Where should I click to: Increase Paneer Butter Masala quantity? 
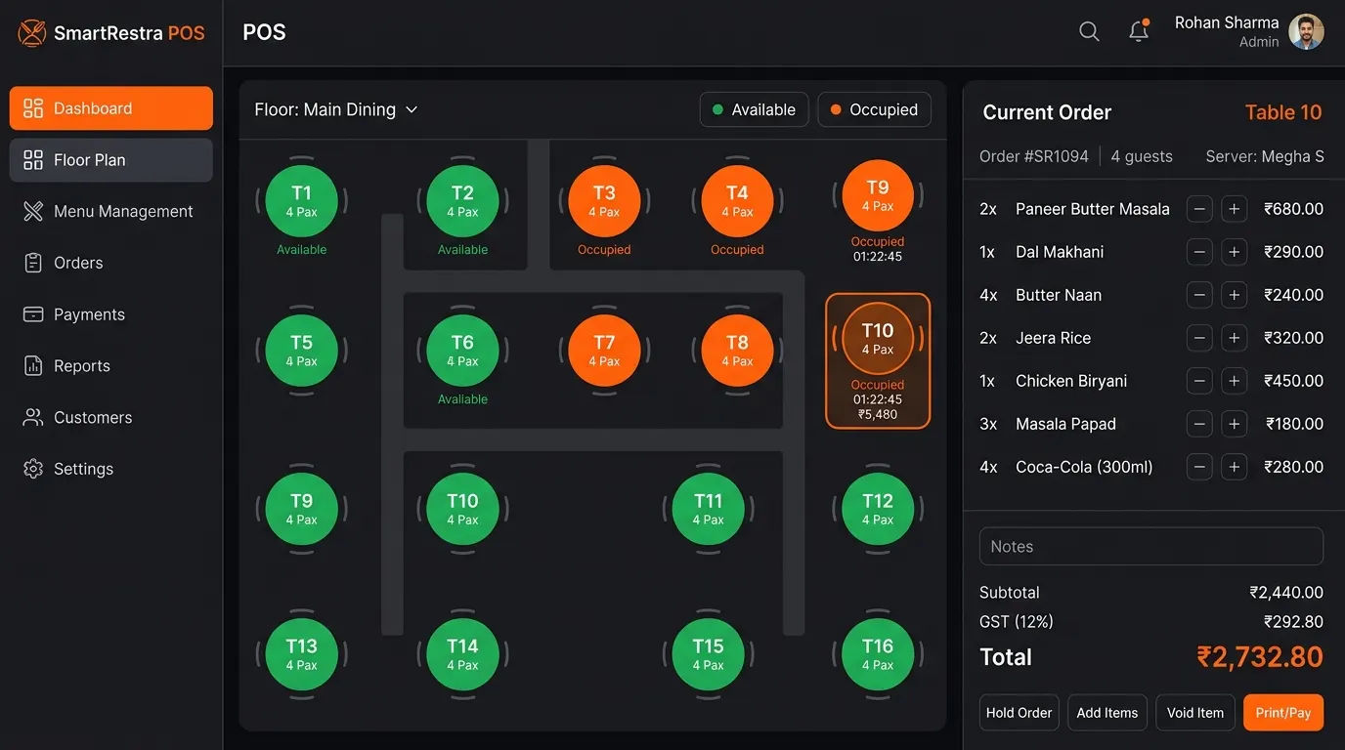click(x=1234, y=209)
